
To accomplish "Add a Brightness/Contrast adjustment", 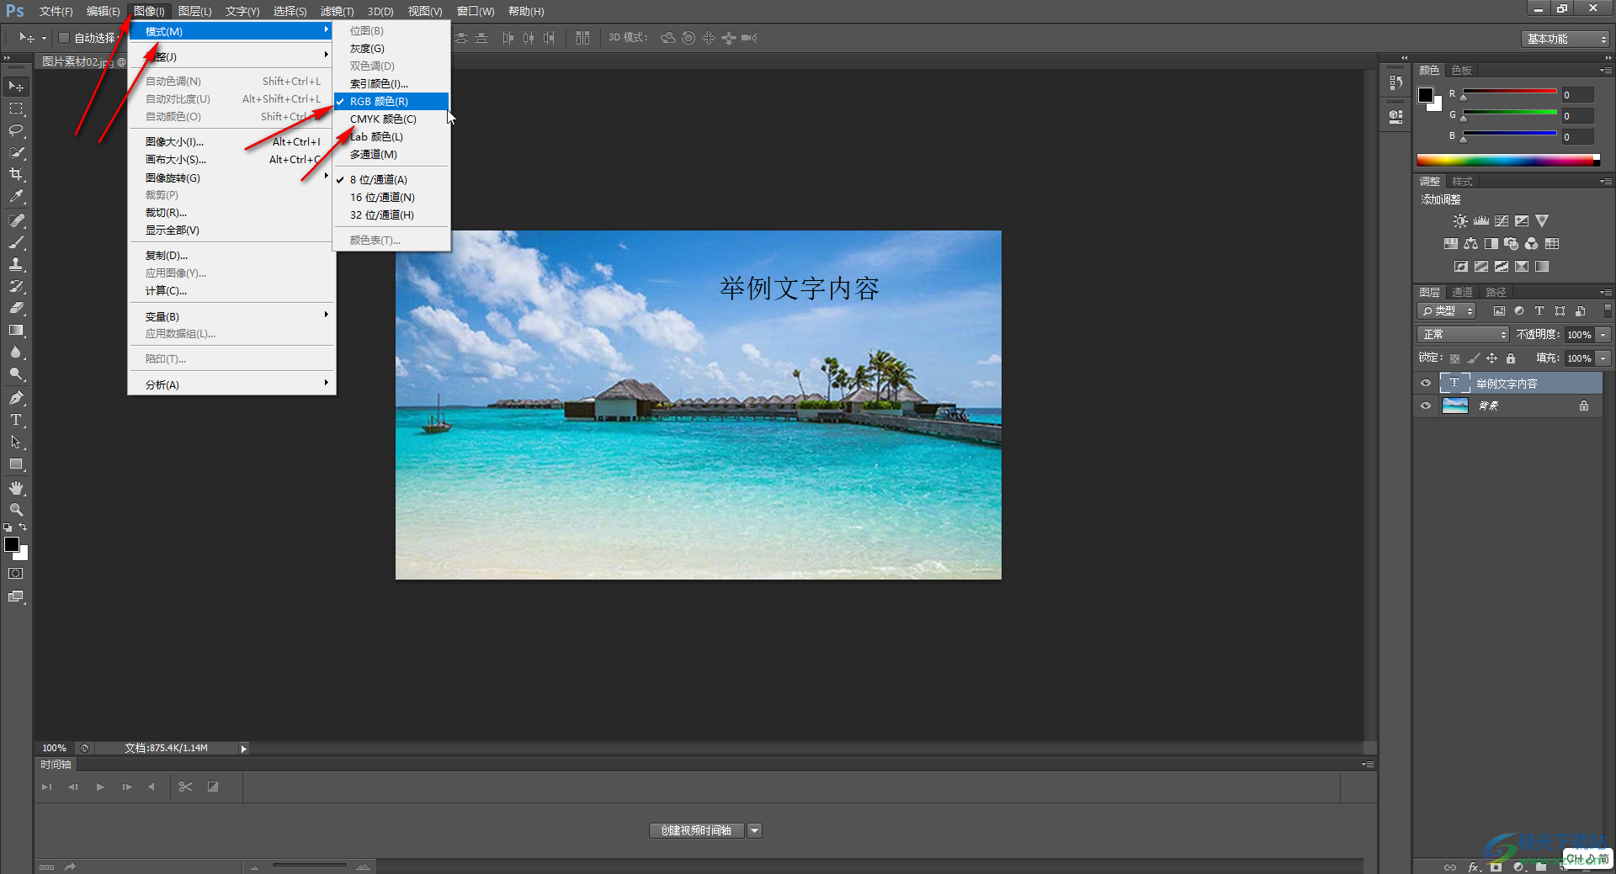I will 1460,221.
